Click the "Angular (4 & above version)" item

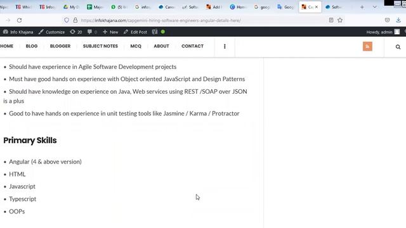(45, 161)
